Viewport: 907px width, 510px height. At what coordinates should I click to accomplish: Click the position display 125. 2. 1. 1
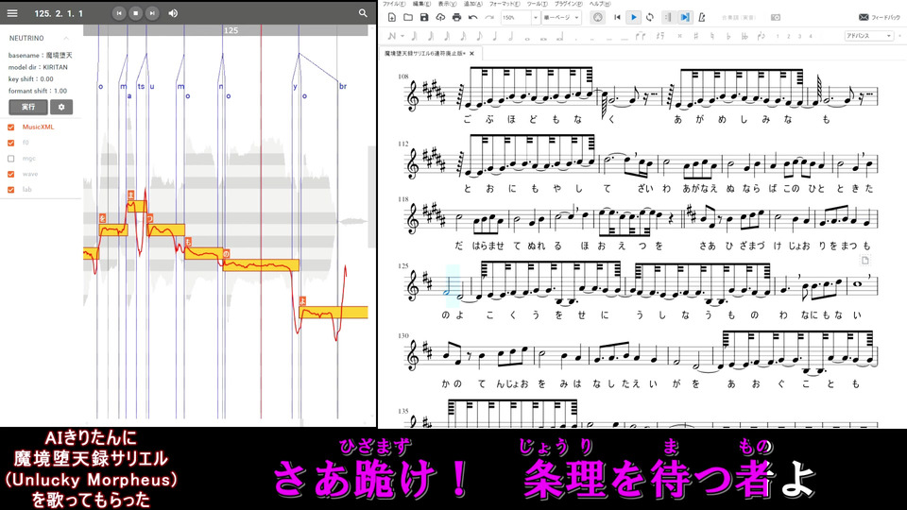coord(59,12)
